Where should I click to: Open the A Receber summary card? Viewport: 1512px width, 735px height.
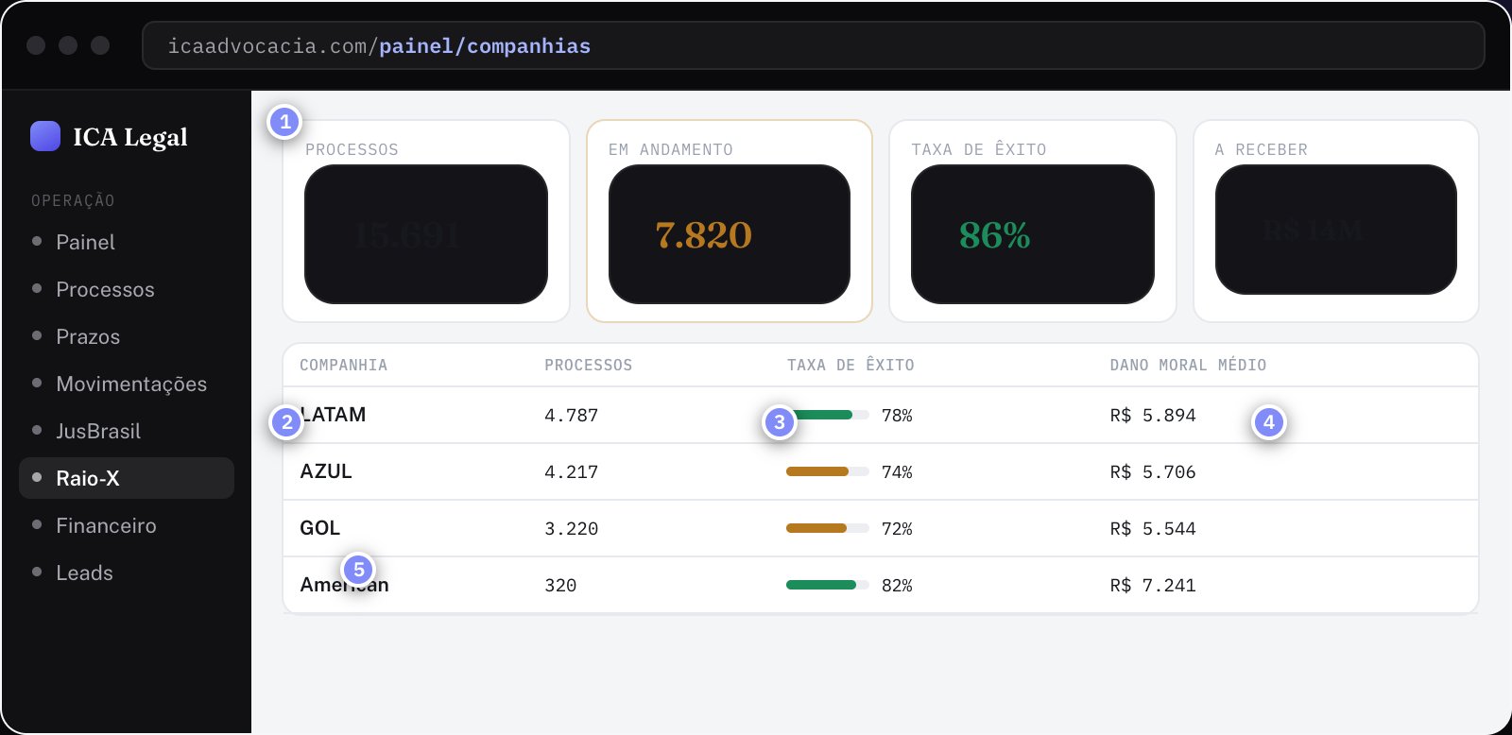1336,221
